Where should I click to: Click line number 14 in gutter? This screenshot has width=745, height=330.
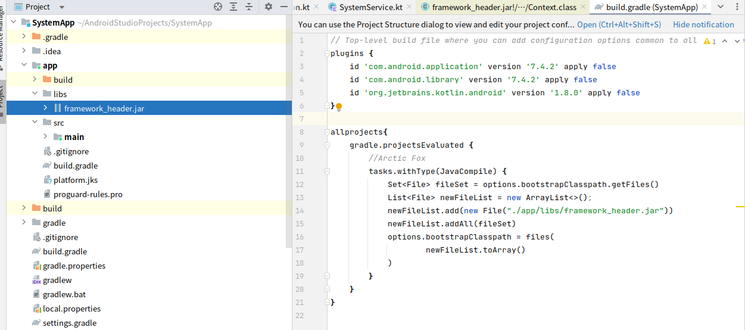click(299, 211)
